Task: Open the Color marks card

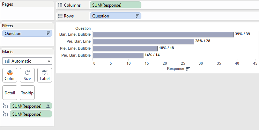Action: (10, 75)
